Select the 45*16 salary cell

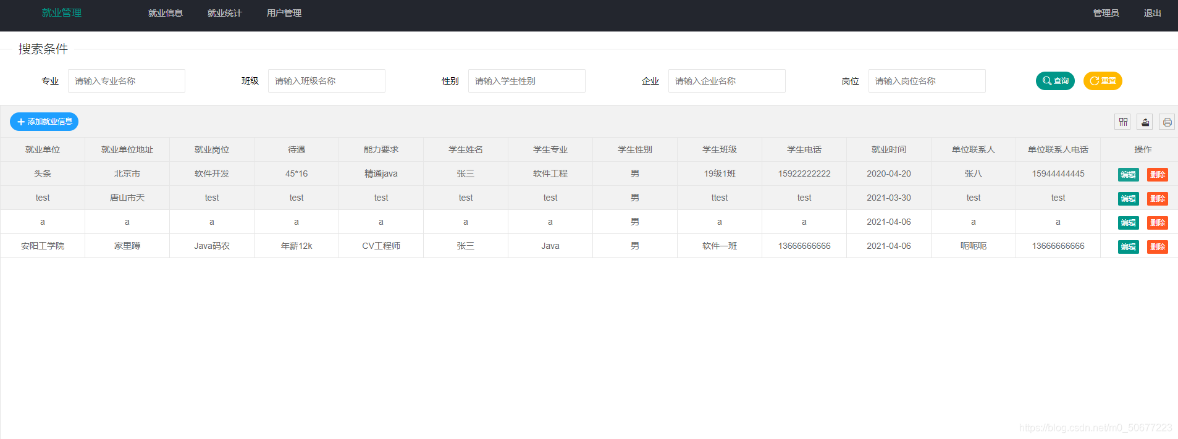pos(297,174)
